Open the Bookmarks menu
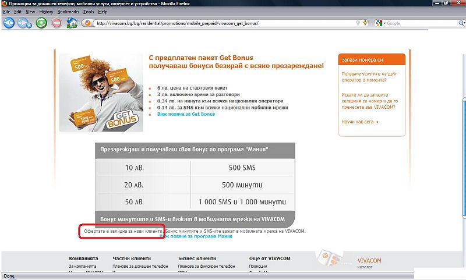 pos(68,12)
